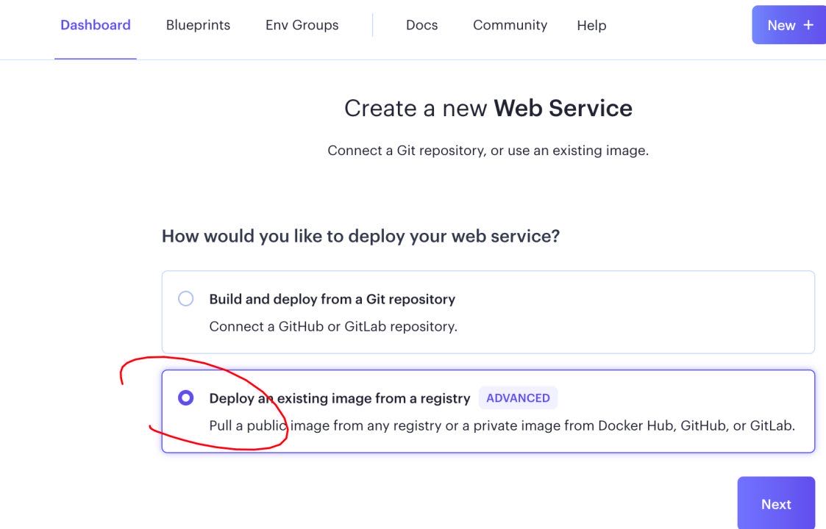Open the Dashboard tab
Viewport: 826px width, 529px height.
point(96,25)
